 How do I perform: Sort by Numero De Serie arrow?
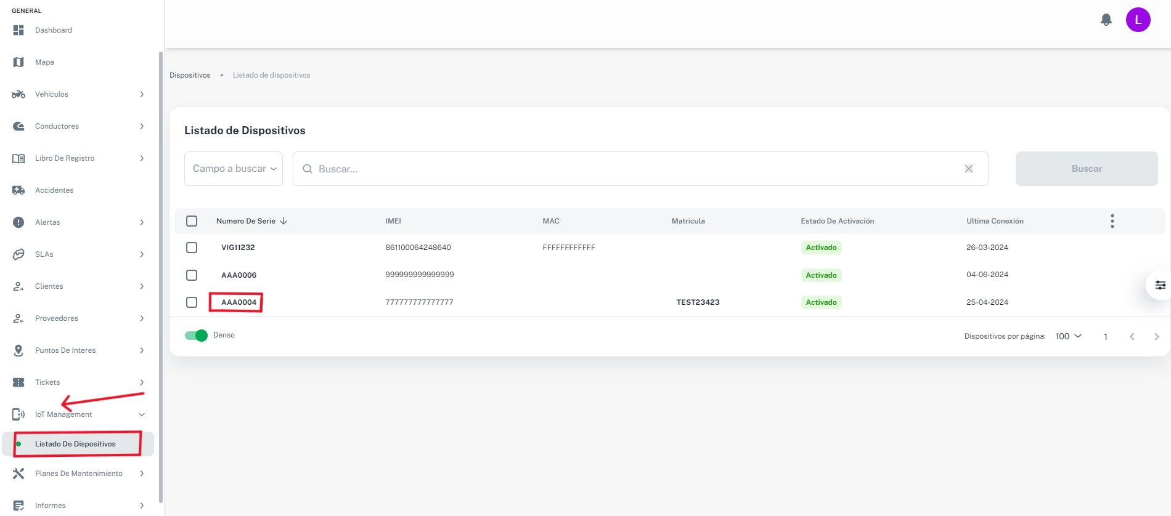tap(284, 221)
